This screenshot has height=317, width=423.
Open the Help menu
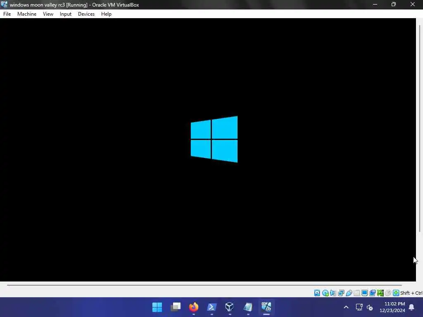pos(106,14)
